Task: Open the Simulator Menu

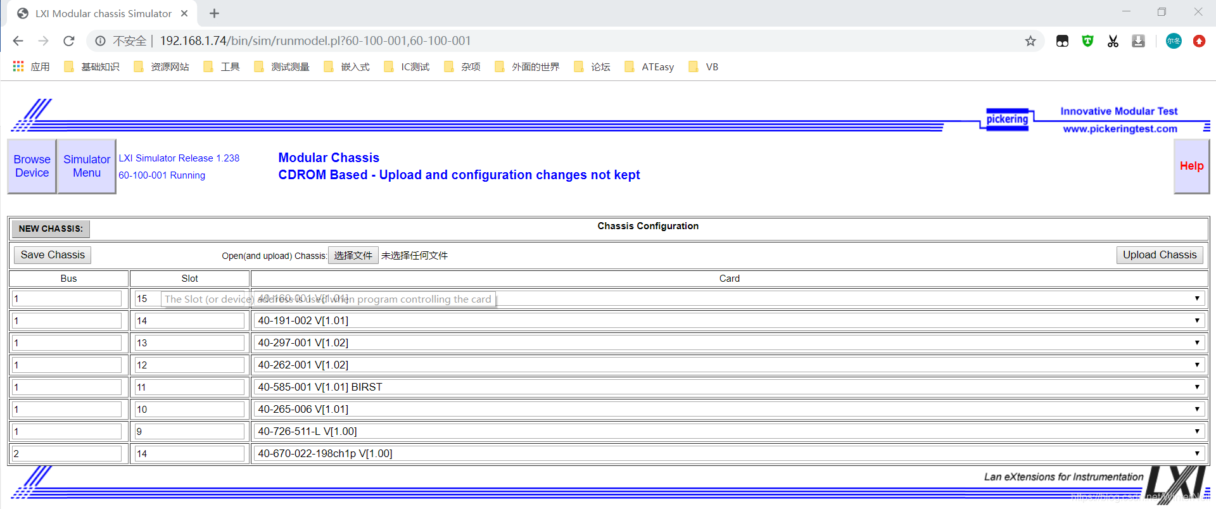Action: point(87,167)
